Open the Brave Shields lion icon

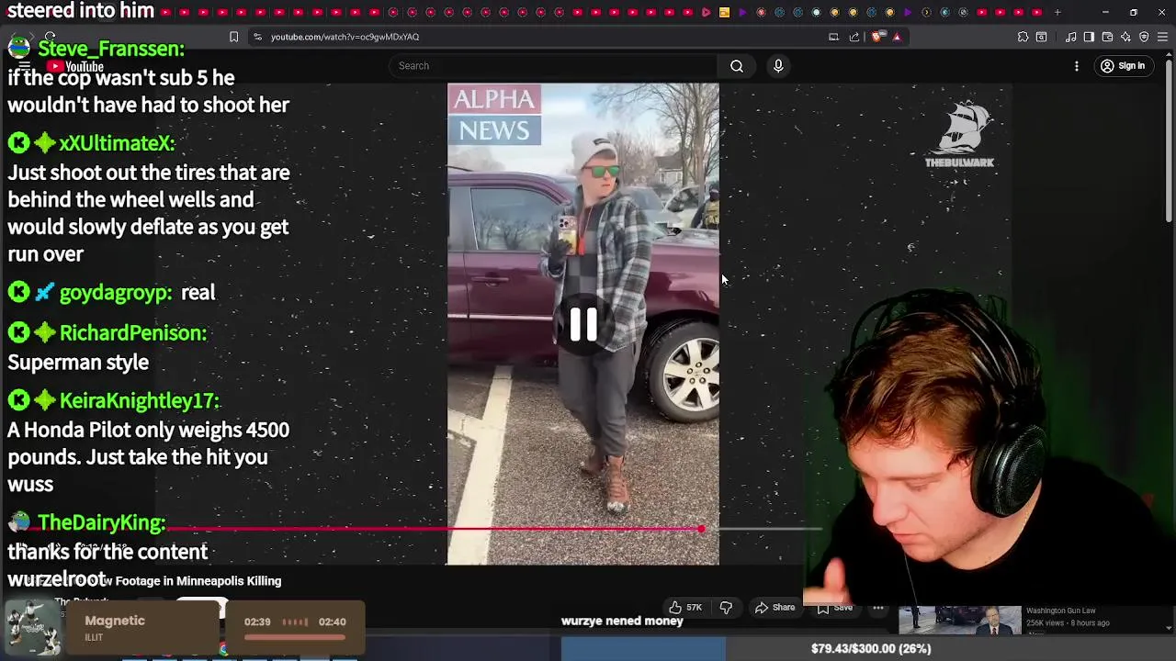tap(877, 37)
